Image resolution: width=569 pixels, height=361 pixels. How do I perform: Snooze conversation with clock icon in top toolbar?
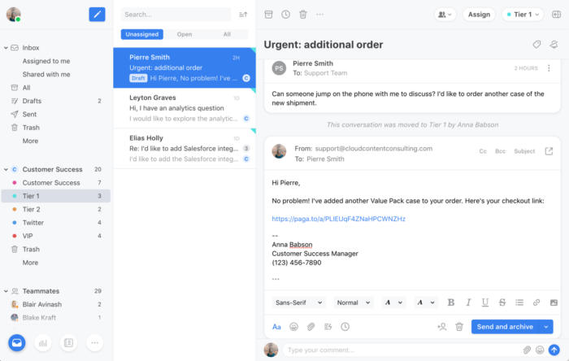(286, 15)
